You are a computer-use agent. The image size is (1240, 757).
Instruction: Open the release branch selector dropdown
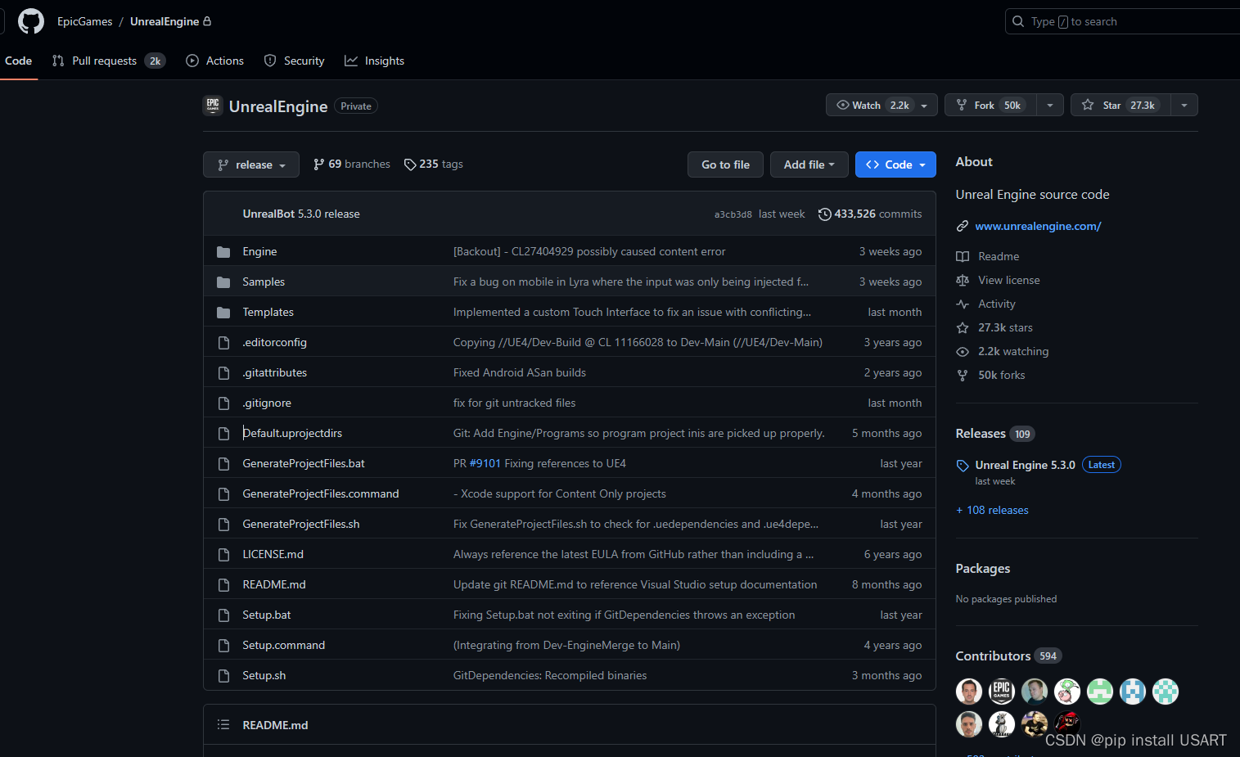(x=251, y=164)
